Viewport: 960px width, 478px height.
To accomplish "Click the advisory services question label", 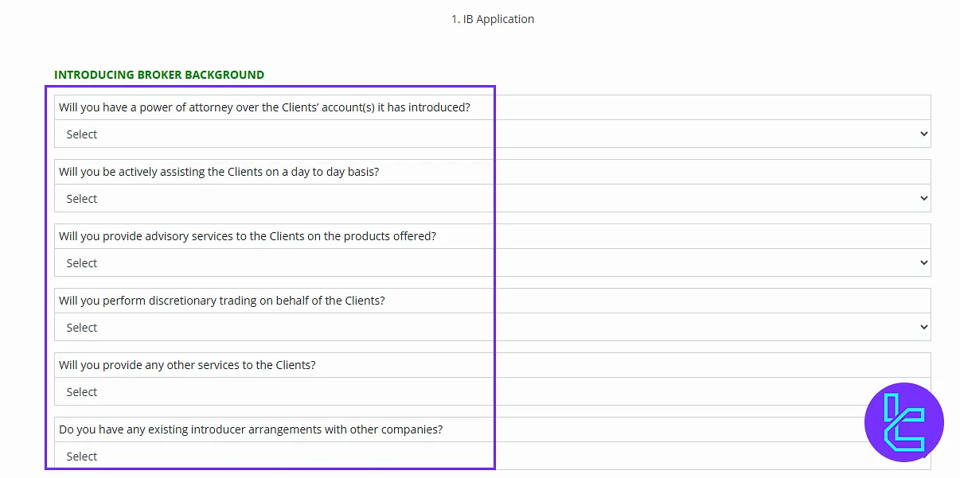I will coord(248,236).
